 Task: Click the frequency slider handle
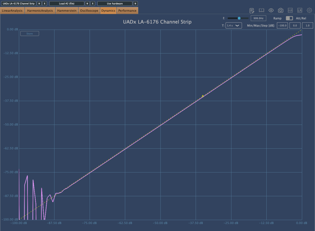click(x=239, y=18)
